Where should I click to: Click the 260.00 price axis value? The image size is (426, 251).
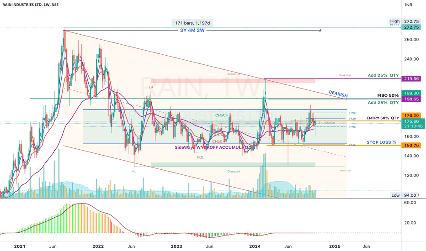click(411, 39)
